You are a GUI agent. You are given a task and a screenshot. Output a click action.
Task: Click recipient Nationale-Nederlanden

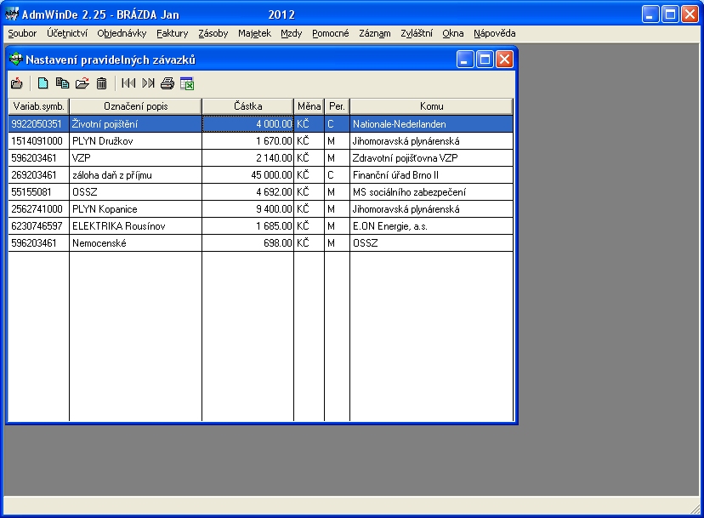[431, 124]
